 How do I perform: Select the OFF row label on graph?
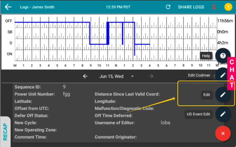pyautogui.click(x=8, y=21)
